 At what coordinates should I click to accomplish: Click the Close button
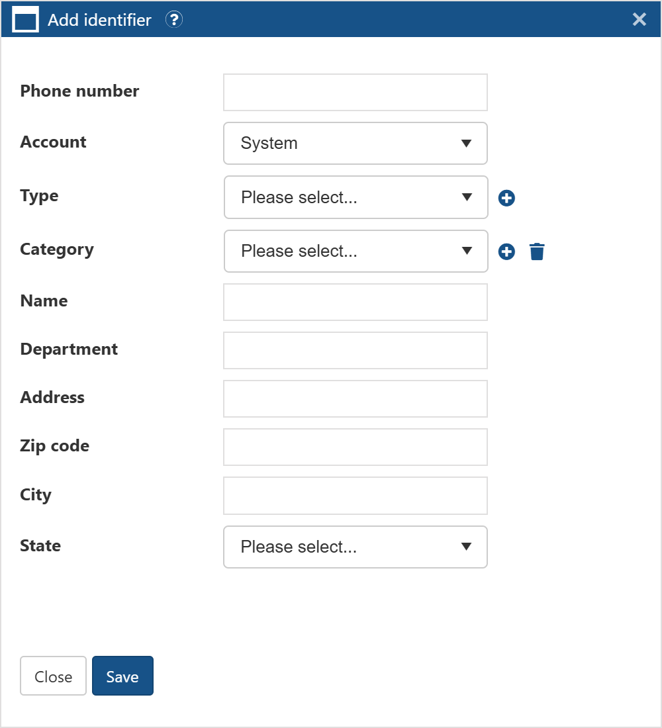click(53, 676)
